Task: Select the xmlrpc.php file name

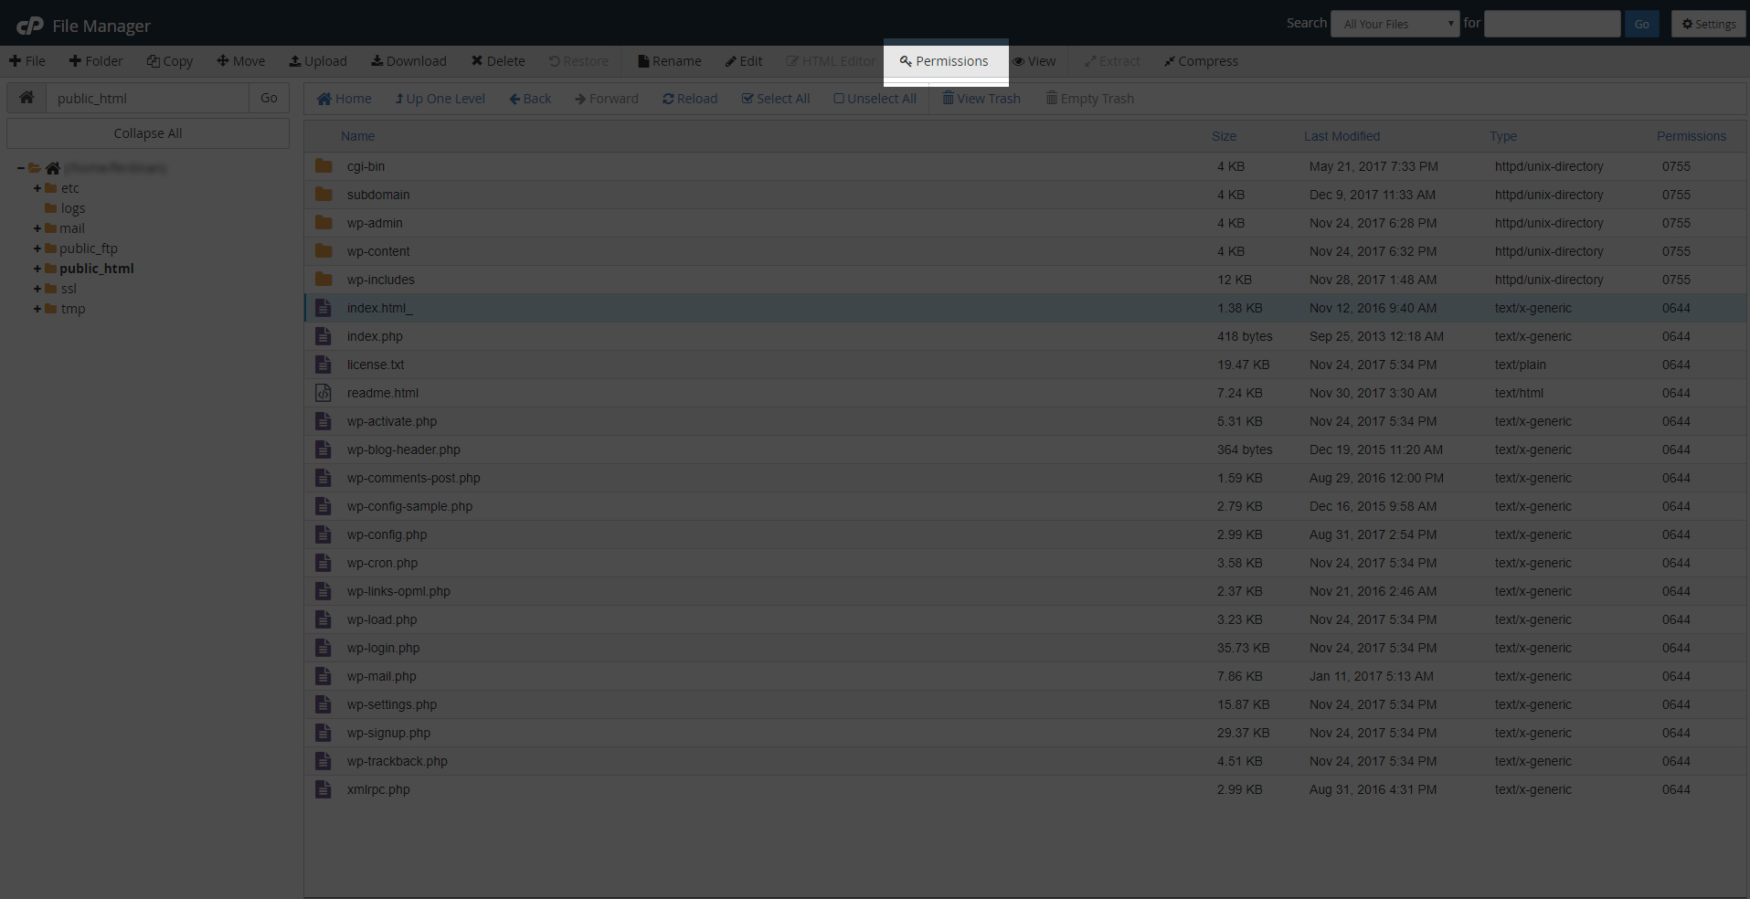Action: tap(378, 789)
